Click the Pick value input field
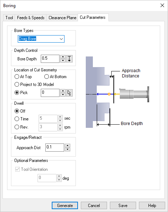This screenshot has height=212, width=168. pos(50,93)
